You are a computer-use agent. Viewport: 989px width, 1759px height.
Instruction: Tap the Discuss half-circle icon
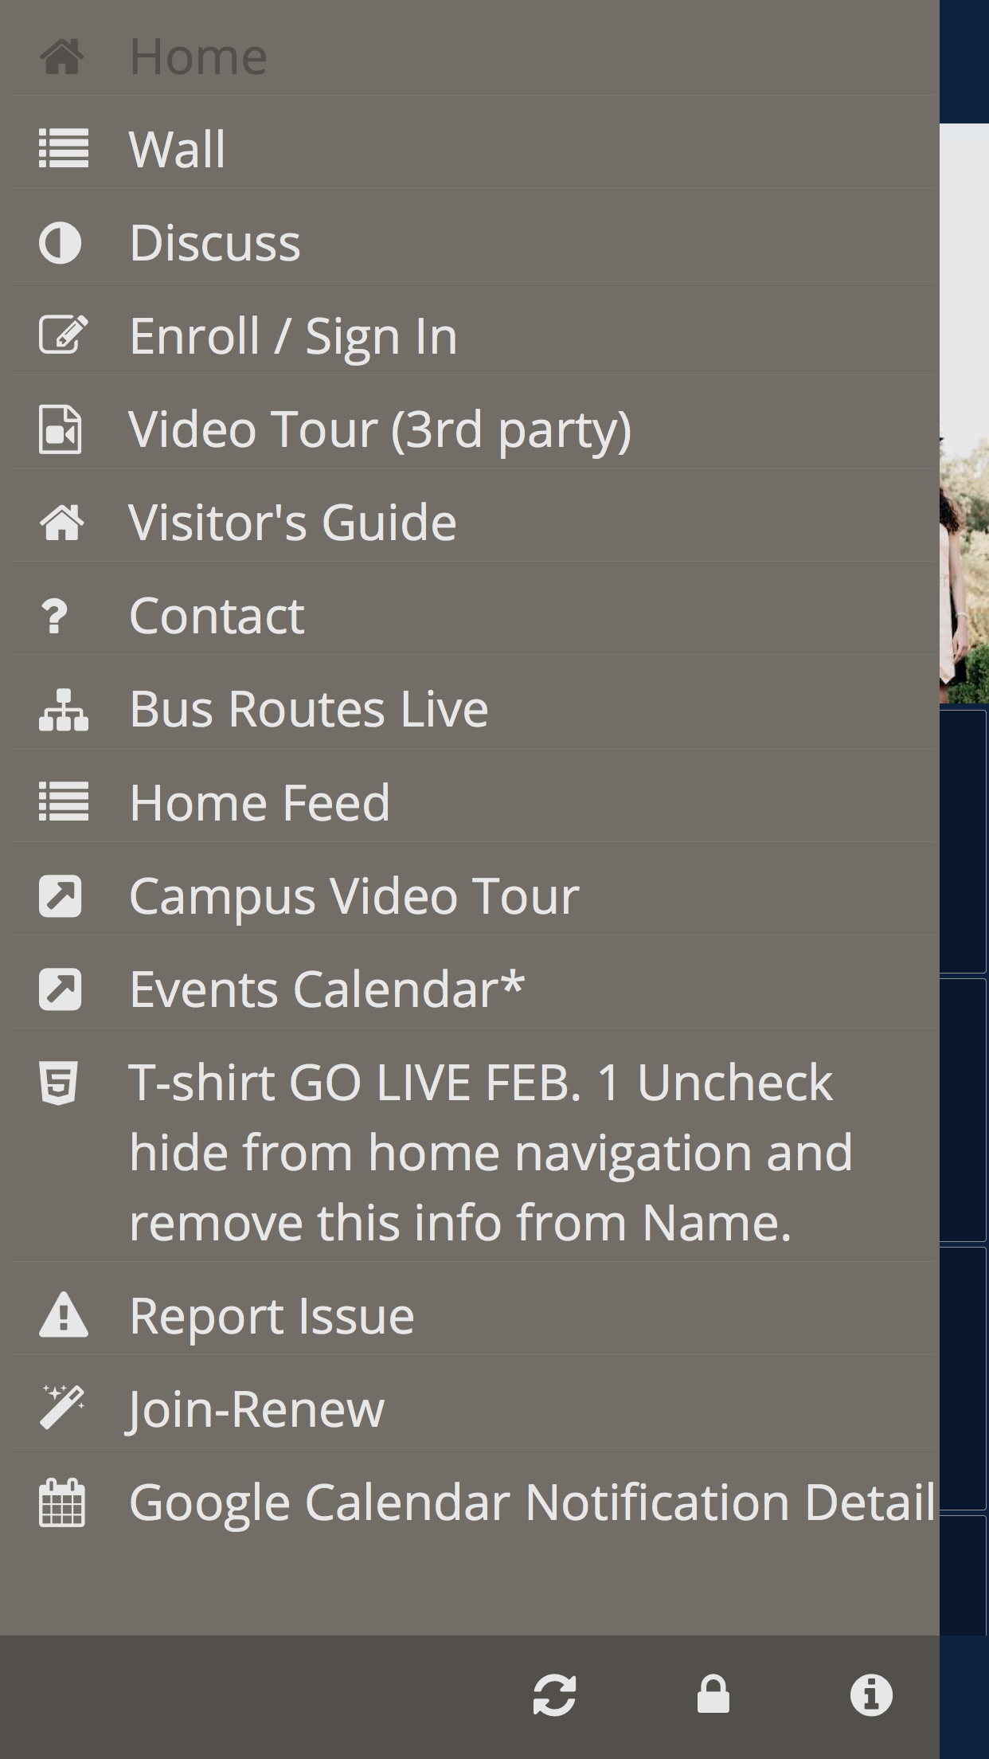point(61,243)
